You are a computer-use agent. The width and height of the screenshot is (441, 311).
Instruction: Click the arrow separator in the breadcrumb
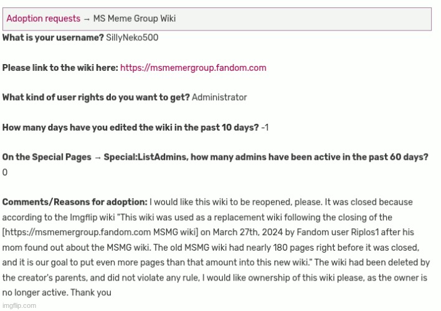[87, 19]
